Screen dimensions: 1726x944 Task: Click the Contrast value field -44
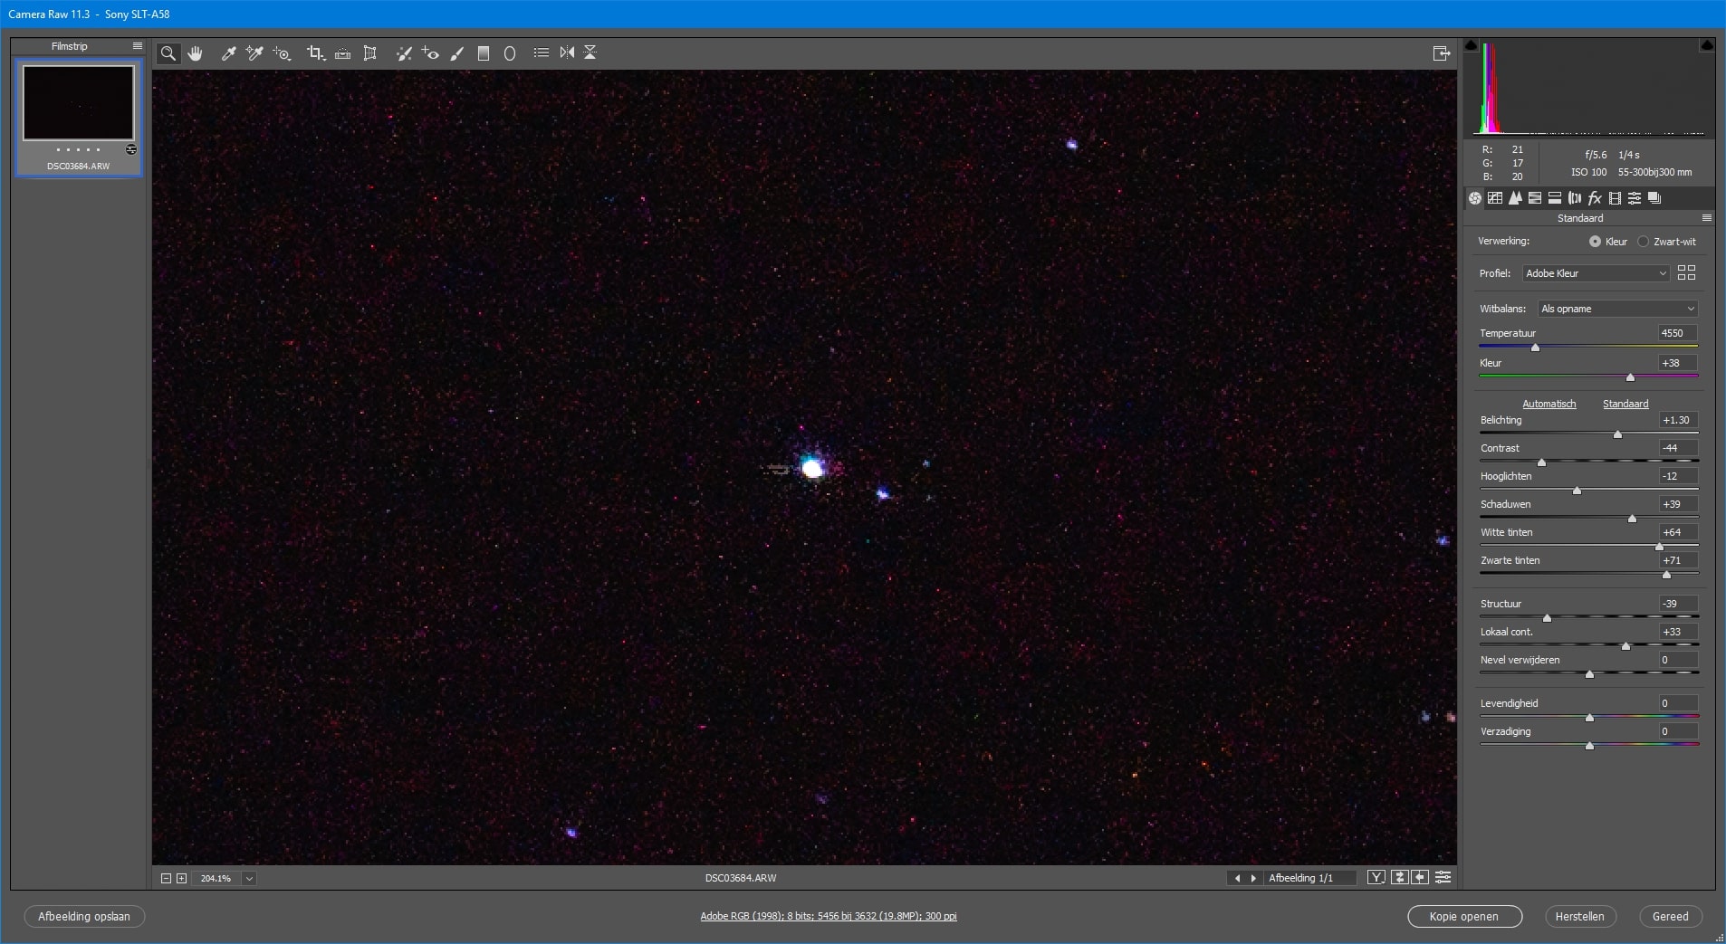[1677, 448]
